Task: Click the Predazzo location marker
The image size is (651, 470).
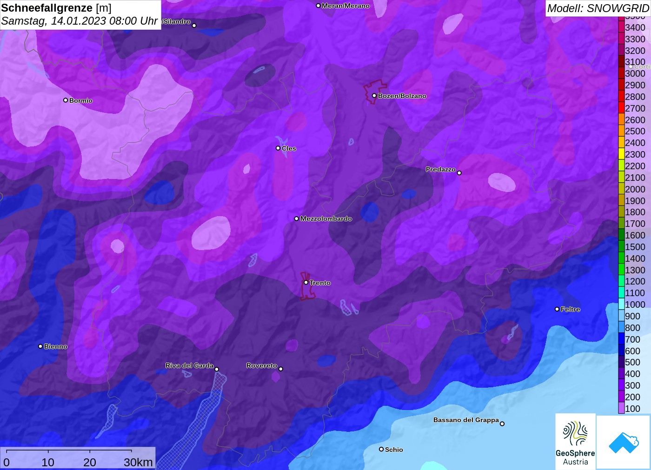Action: (x=459, y=172)
